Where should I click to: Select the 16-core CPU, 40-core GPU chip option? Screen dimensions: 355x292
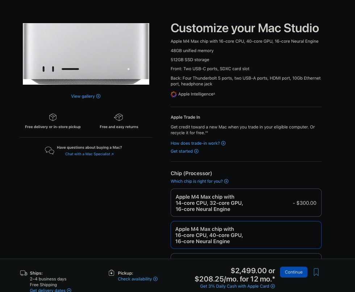point(246,235)
